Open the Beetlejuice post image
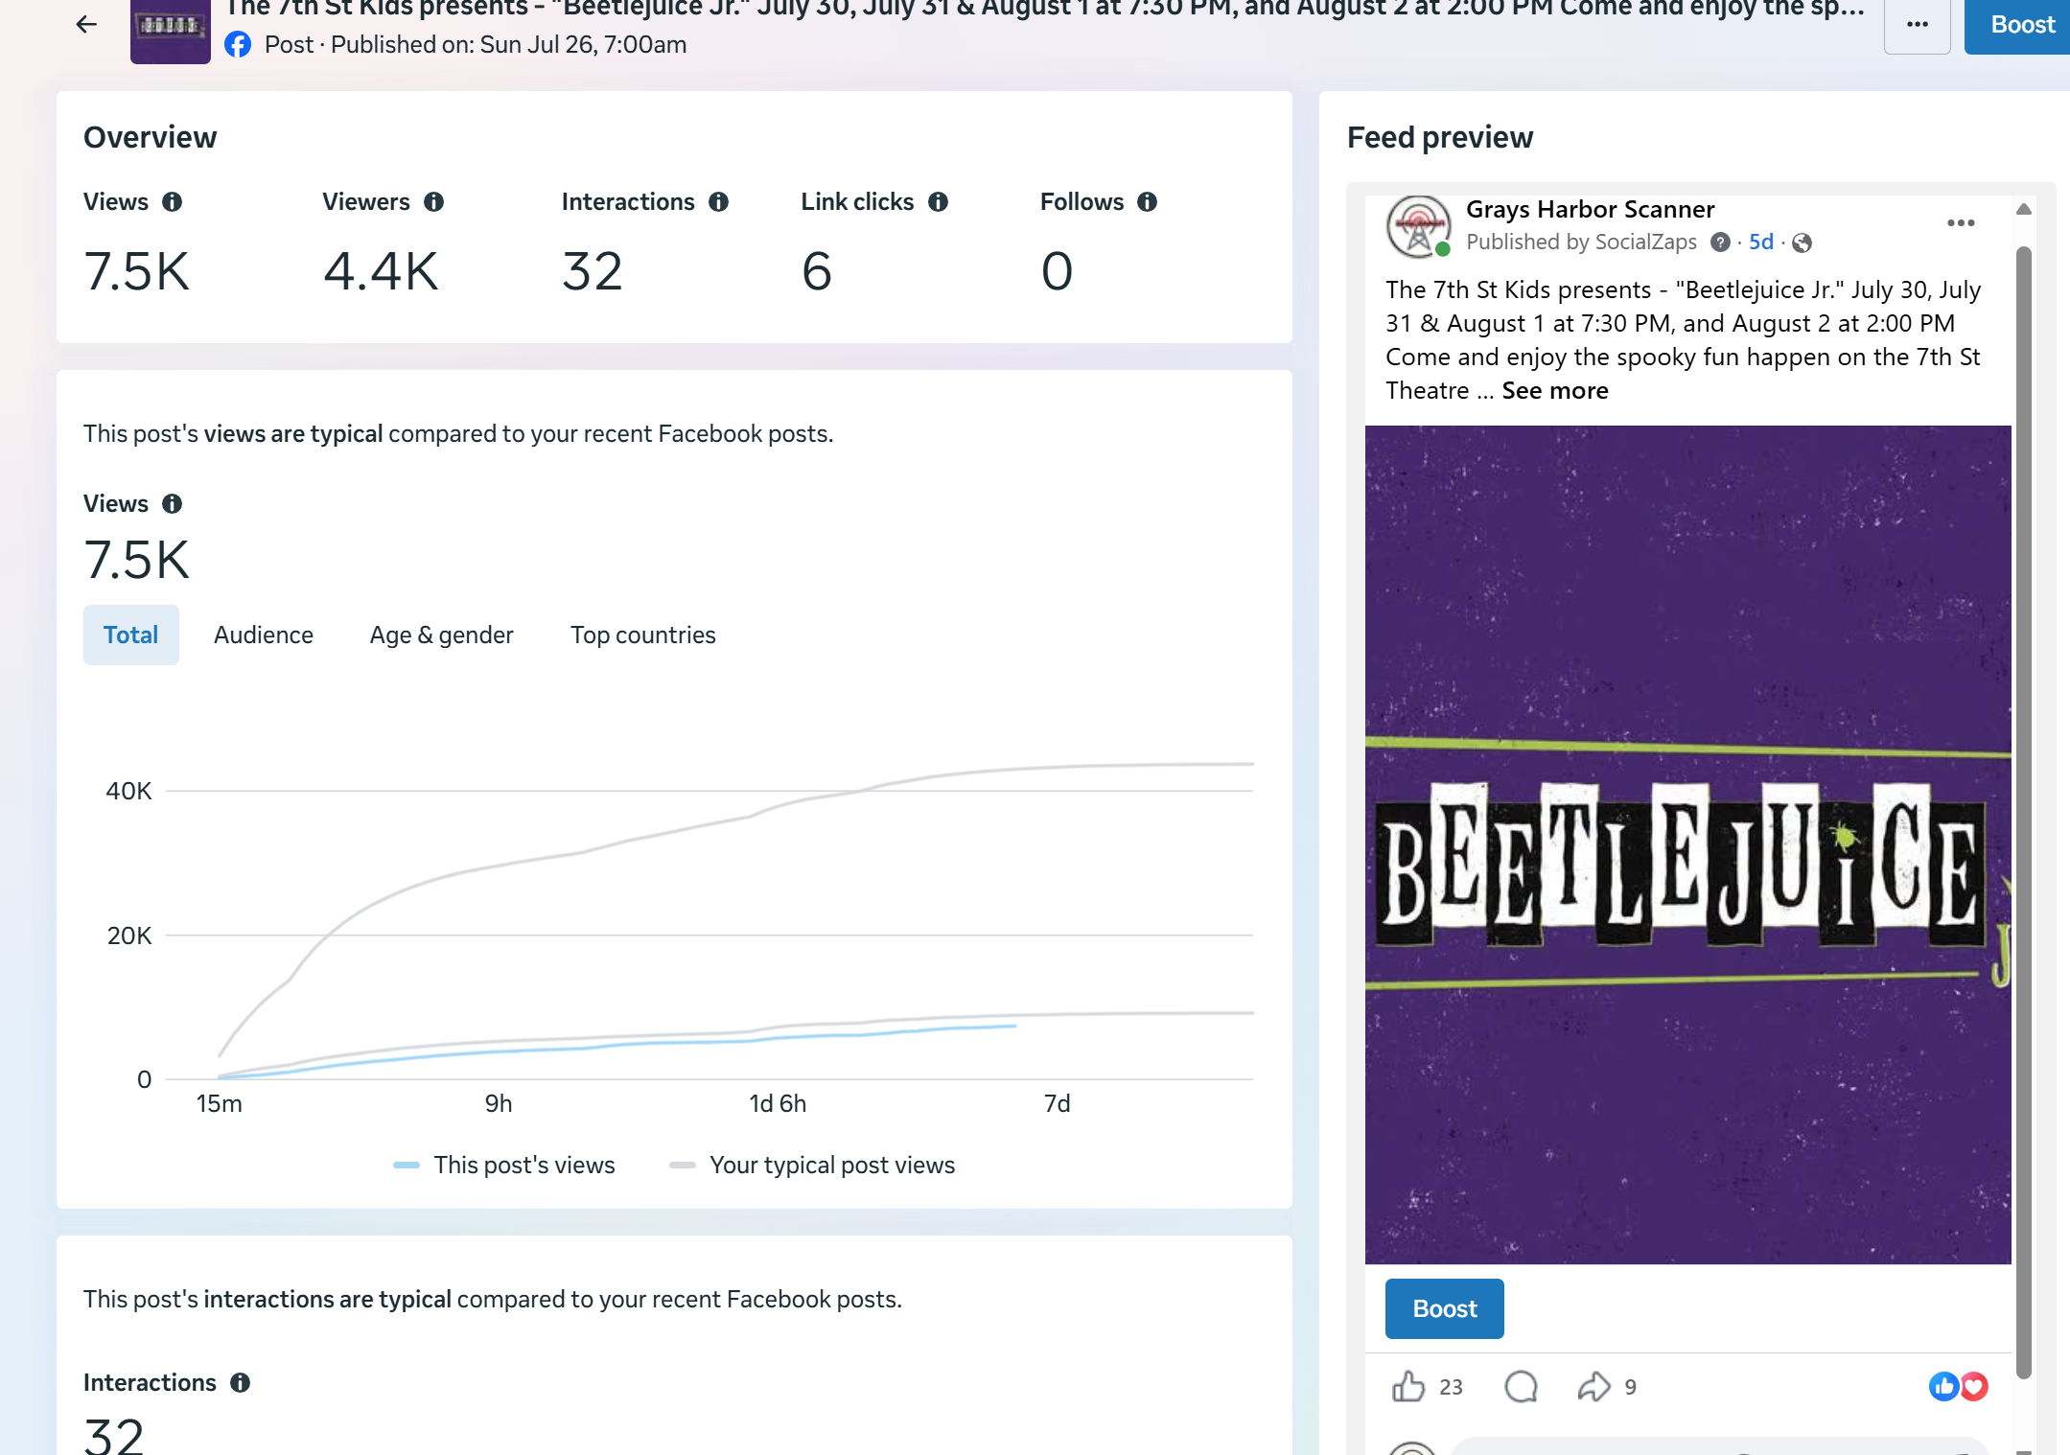This screenshot has width=2070, height=1455. (1688, 844)
